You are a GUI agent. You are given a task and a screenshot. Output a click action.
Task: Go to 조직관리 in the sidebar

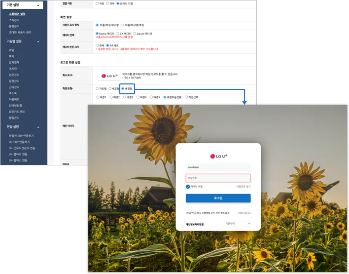[14, 20]
